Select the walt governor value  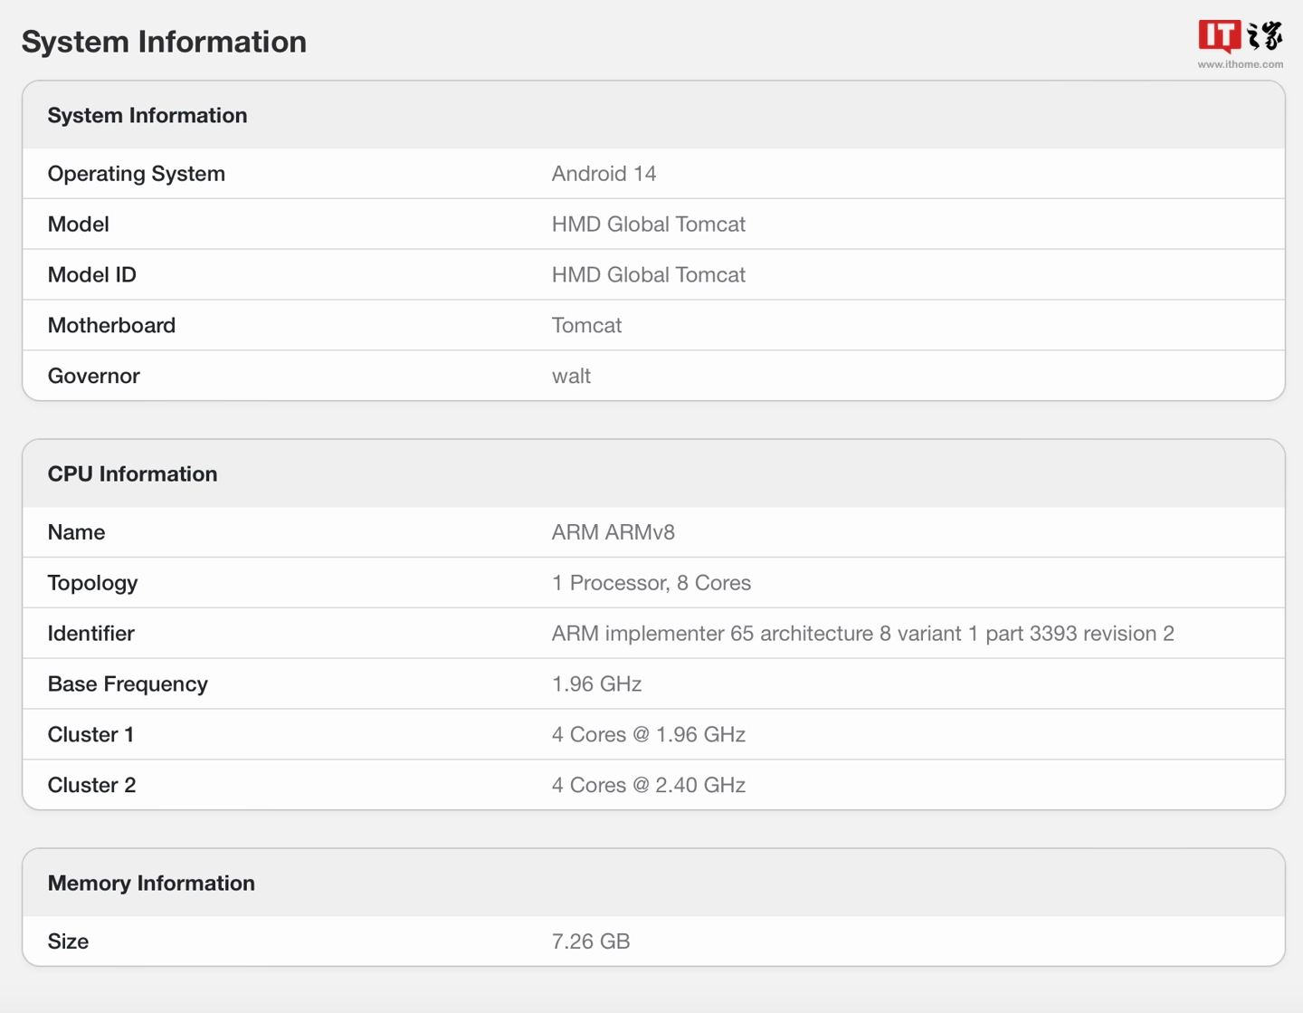tap(571, 377)
